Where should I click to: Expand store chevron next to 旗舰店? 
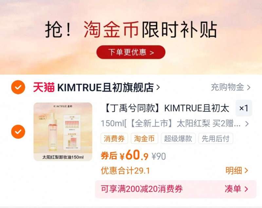tap(158, 87)
